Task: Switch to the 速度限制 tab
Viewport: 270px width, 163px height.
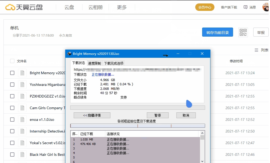Action: pos(95,63)
